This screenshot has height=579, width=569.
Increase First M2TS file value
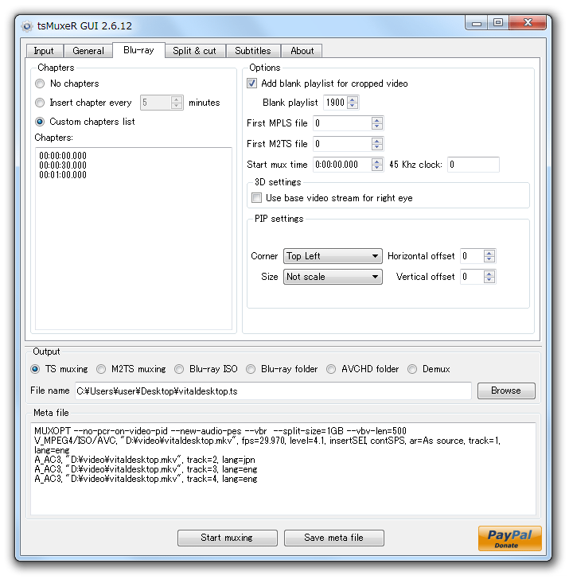tap(377, 141)
